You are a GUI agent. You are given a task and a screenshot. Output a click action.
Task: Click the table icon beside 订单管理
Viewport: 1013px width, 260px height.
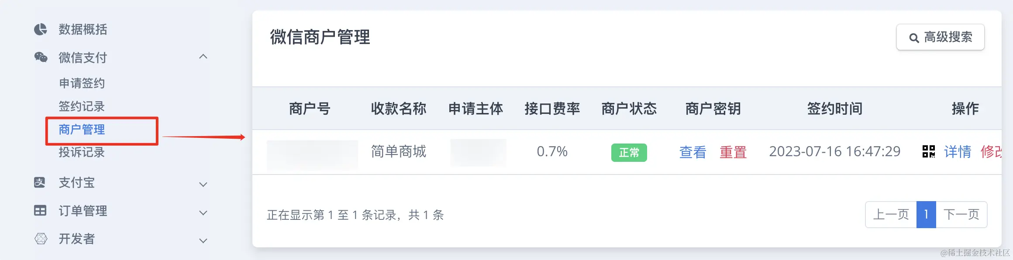click(x=40, y=211)
